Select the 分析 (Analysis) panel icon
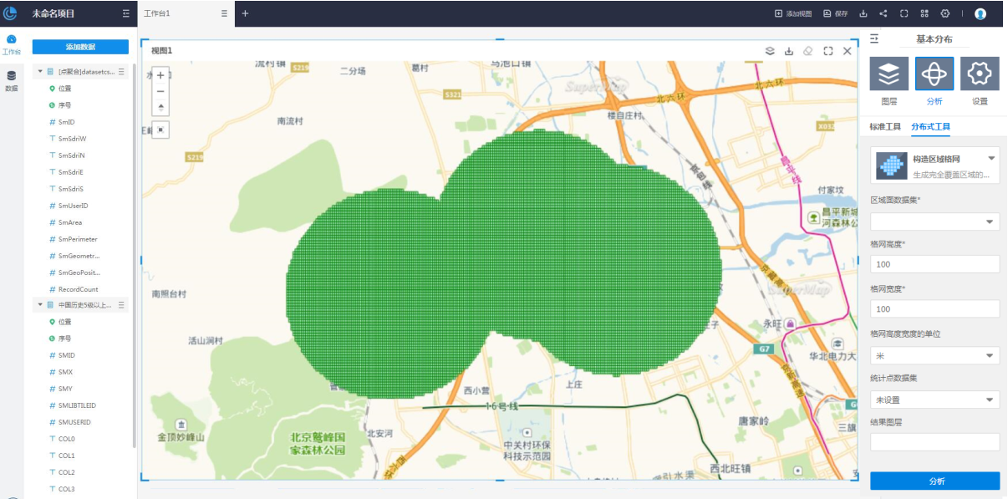Viewport: 1008px width, 499px height. pyautogui.click(x=934, y=74)
